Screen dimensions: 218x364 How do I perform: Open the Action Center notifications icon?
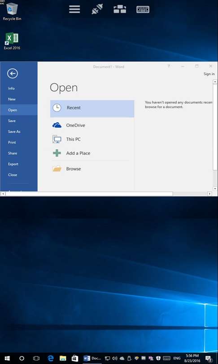click(x=209, y=359)
